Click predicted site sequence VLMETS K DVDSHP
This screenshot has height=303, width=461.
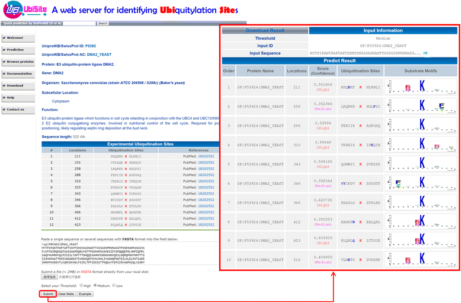(x=360, y=260)
